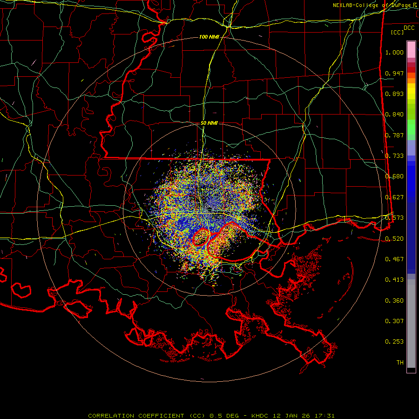Click the 50 NMI range ring label
The image size is (419, 419).
click(209, 123)
